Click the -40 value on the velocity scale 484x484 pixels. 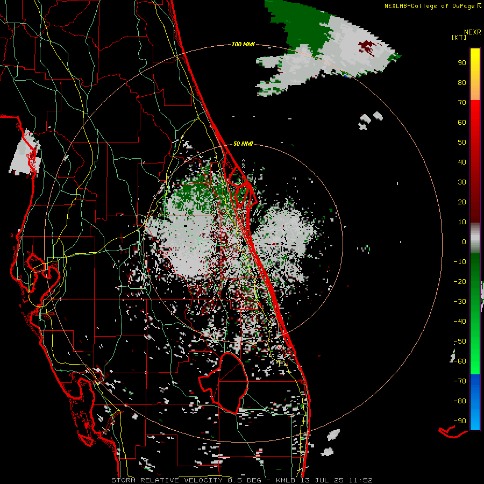tap(460, 322)
